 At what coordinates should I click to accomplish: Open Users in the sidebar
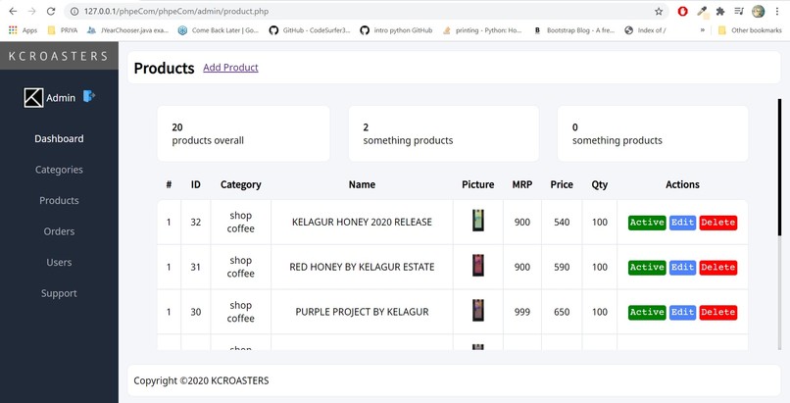pos(59,263)
